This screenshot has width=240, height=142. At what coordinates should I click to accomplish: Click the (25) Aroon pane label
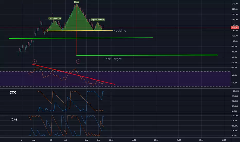click(13, 92)
